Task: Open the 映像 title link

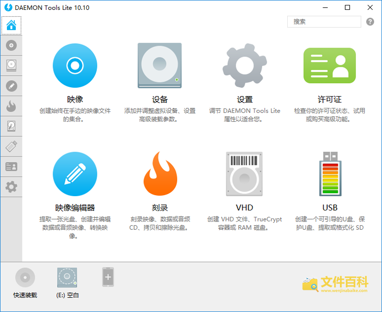Action: 75,99
